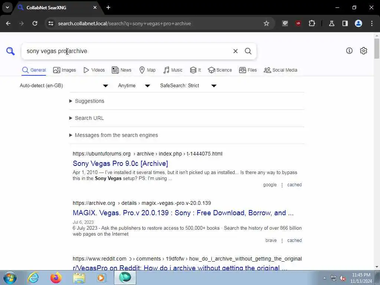Viewport: 380px width, 285px height.
Task: Open SearXNG preferences gear
Action: [x=363, y=50]
